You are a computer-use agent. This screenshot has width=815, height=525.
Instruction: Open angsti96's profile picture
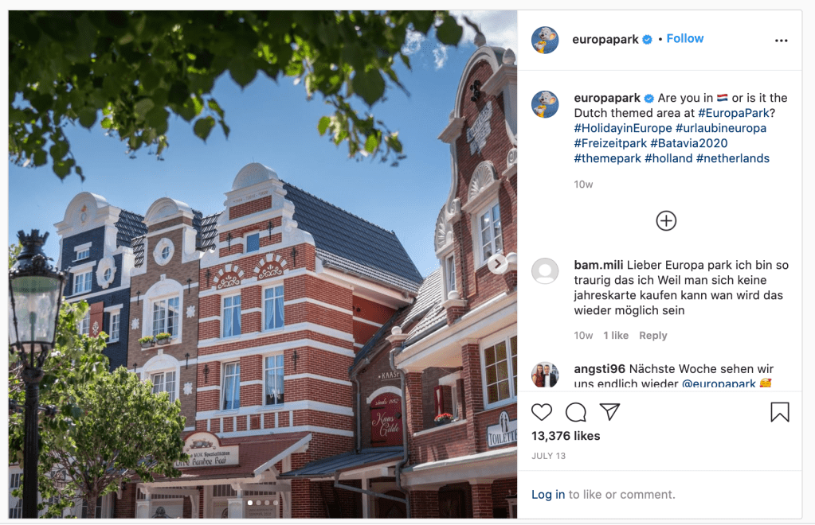(x=545, y=375)
